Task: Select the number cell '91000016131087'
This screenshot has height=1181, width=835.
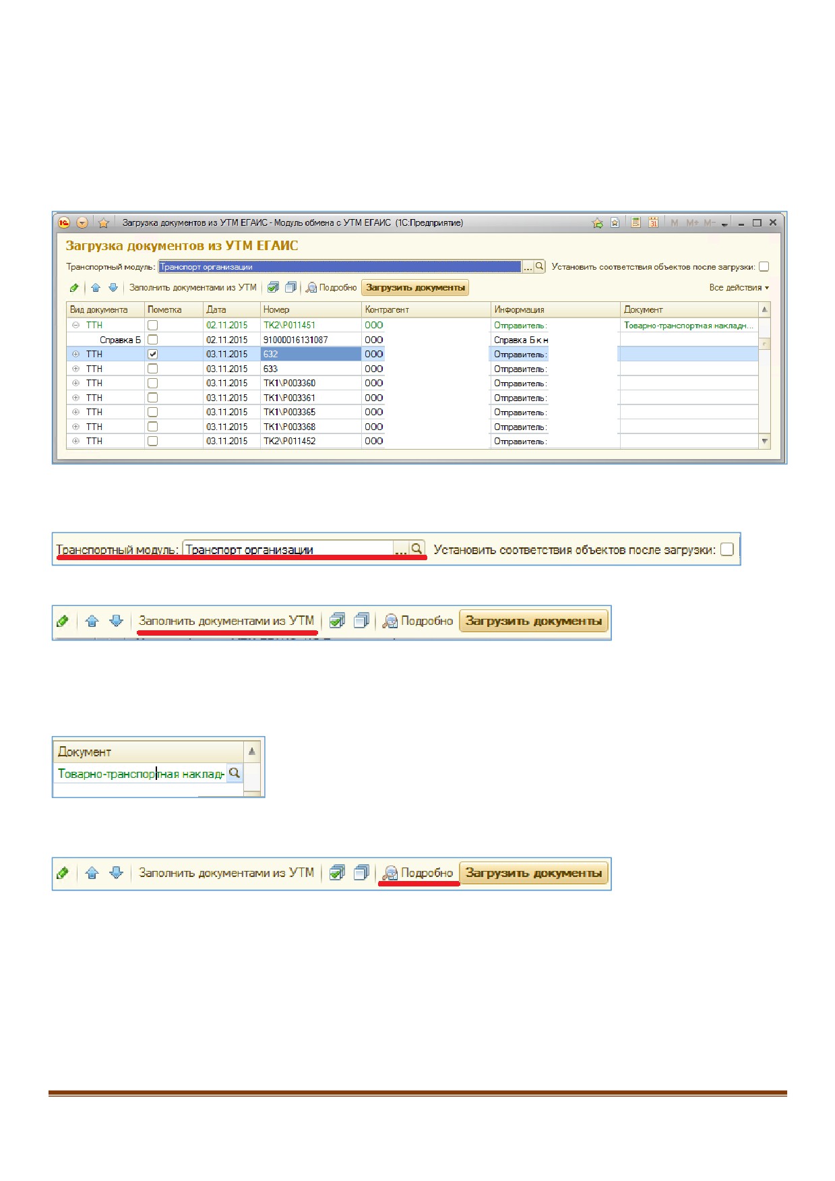Action: click(311, 340)
